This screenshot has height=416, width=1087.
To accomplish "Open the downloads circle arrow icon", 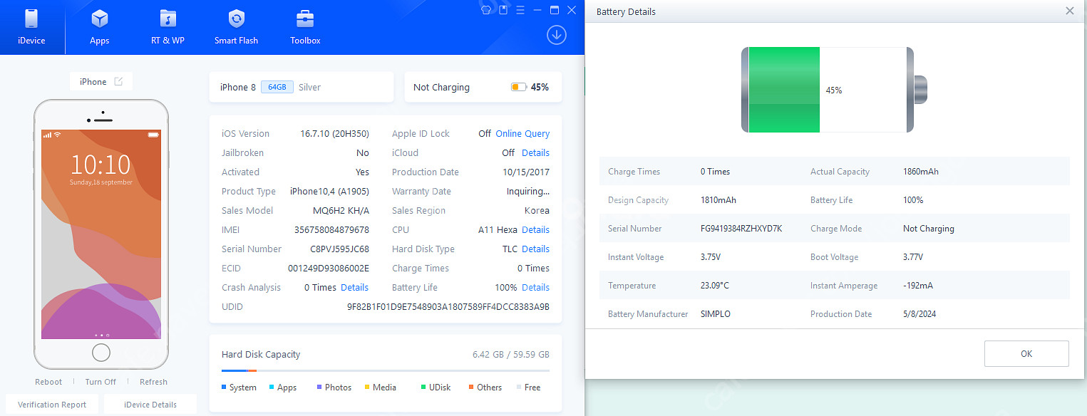I will click(556, 35).
